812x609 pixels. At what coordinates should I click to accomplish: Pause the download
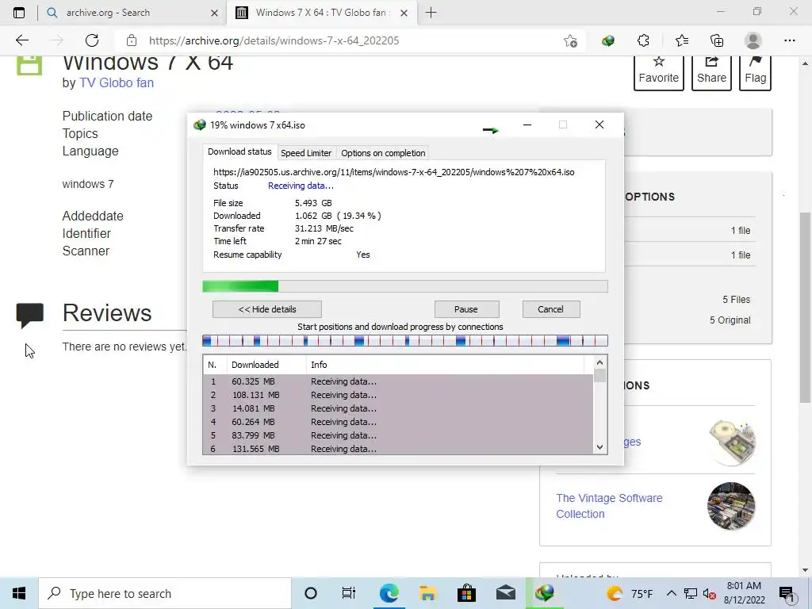click(x=466, y=309)
